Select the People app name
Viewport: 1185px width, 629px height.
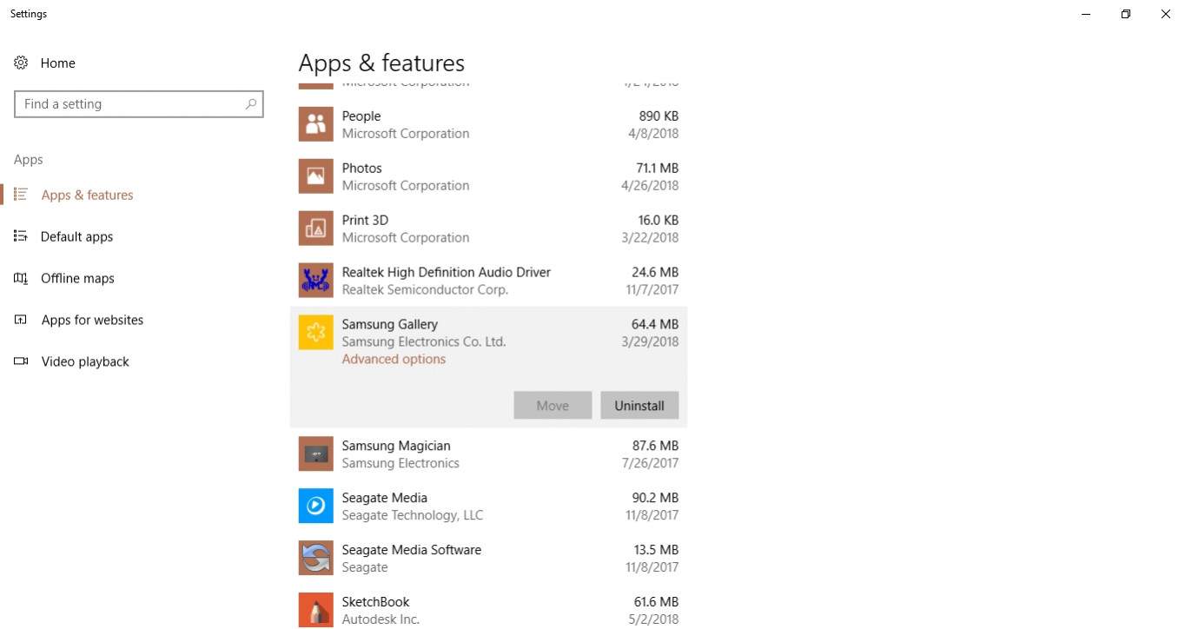pos(361,116)
